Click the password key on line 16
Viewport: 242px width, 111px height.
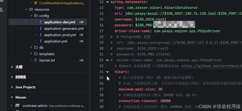coord(123,25)
